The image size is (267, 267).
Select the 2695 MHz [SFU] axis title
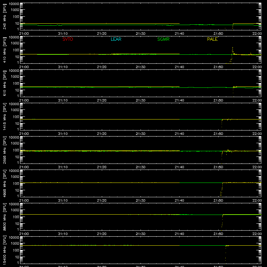(4, 150)
